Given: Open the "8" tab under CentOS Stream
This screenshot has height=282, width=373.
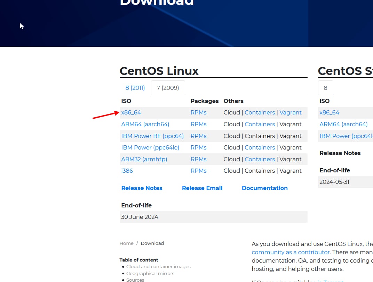Looking at the screenshot, I should [325, 88].
